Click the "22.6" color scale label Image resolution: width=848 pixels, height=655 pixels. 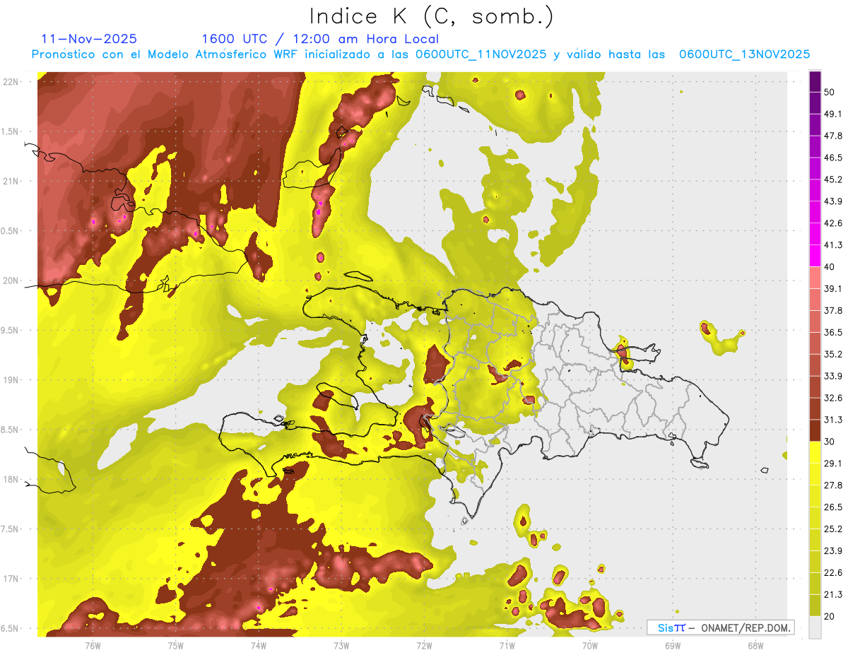point(833,573)
